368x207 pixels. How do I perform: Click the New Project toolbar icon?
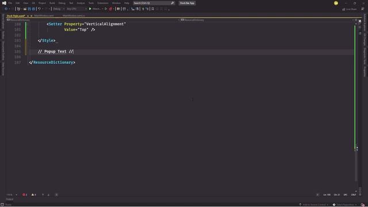(18, 9)
